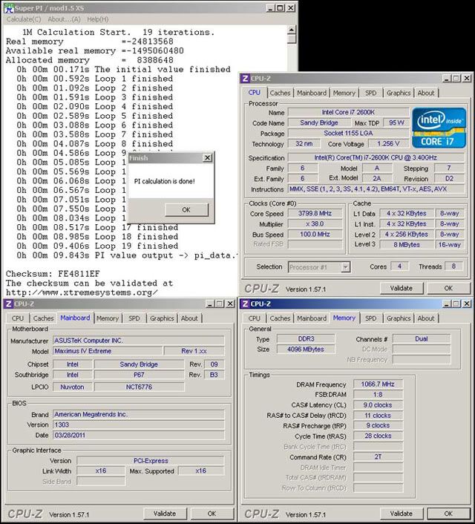The width and height of the screenshot is (475, 524).
Task: Switch to SPD tab in CPU window
Action: point(370,93)
